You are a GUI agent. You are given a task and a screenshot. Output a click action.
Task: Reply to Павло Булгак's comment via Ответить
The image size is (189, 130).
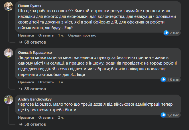tap(46, 35)
